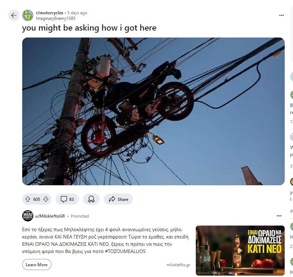View the ImaginaryEnemy1385 user profile
The image size is (293, 277).
[x=56, y=18]
